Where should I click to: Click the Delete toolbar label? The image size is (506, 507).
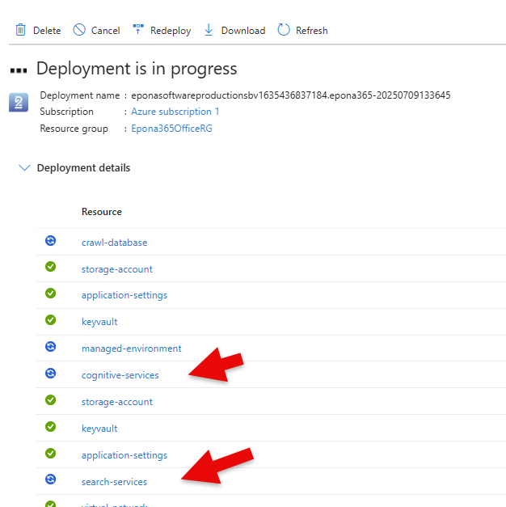[x=47, y=31]
